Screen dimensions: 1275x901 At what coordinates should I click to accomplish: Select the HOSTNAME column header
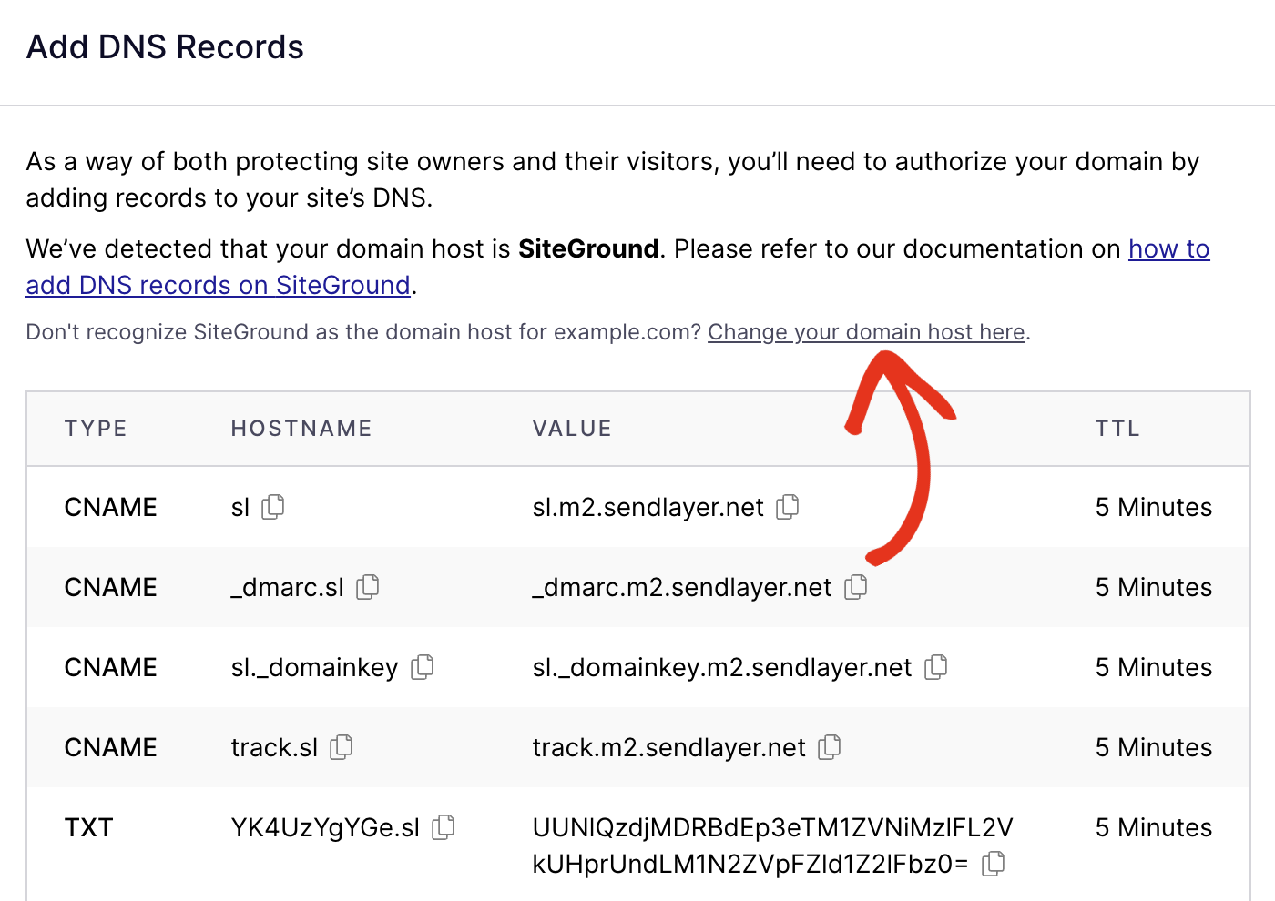301,428
